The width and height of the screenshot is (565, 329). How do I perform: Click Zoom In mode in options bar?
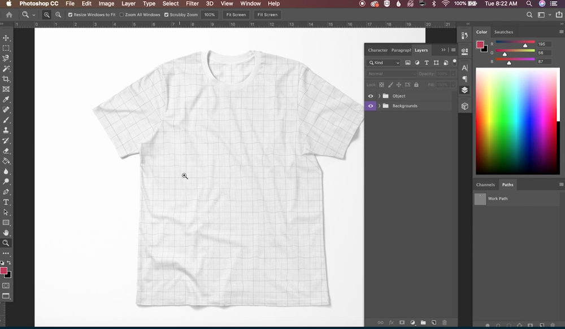click(x=47, y=15)
